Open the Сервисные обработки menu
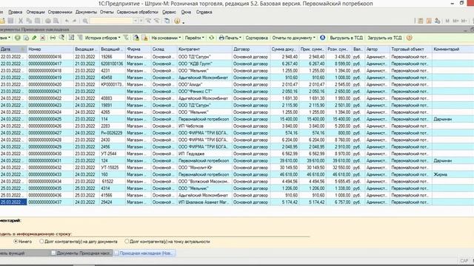The height and width of the screenshot is (266, 474). click(137, 12)
